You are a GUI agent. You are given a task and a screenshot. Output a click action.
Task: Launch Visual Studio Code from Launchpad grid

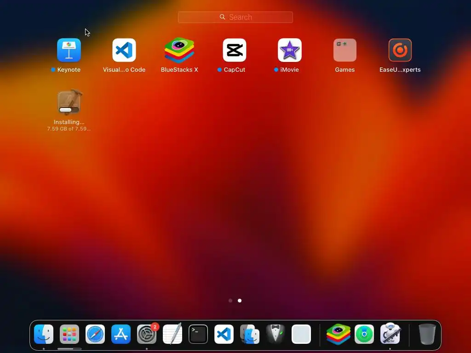pyautogui.click(x=124, y=50)
